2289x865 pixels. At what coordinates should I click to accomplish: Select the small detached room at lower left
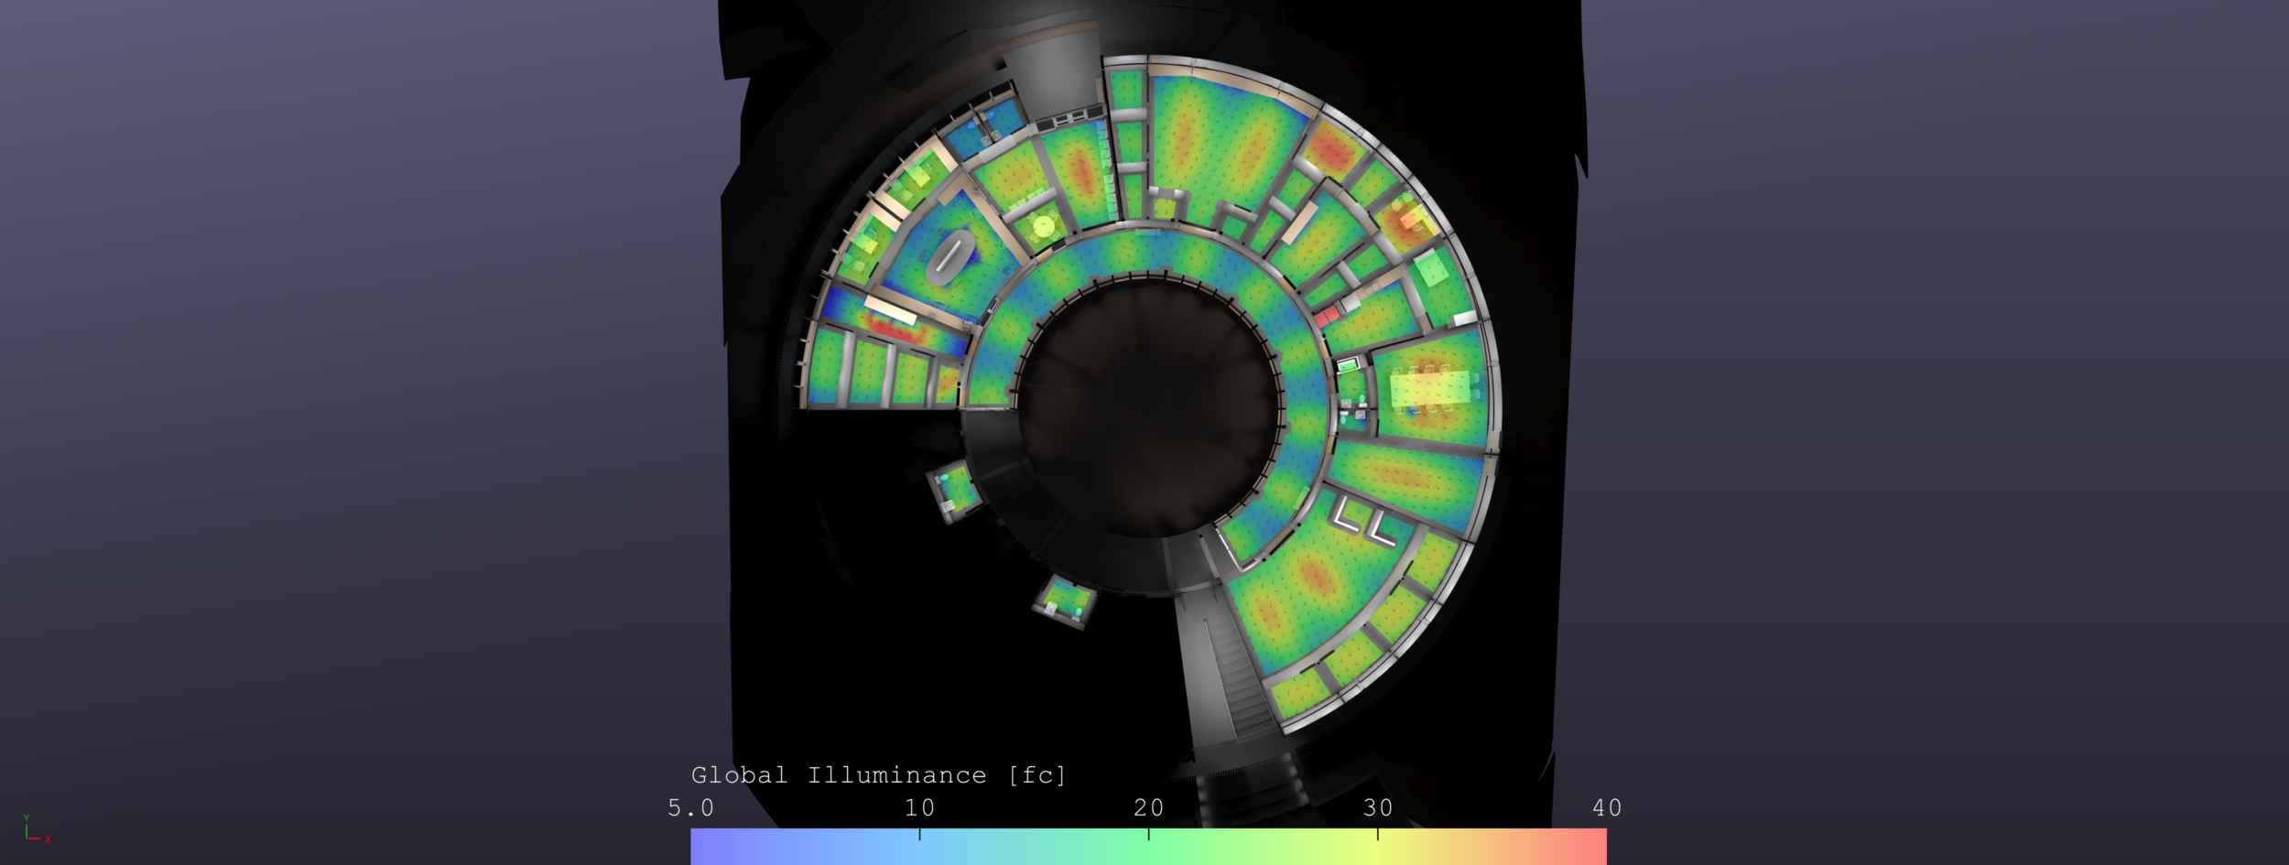(x=954, y=492)
